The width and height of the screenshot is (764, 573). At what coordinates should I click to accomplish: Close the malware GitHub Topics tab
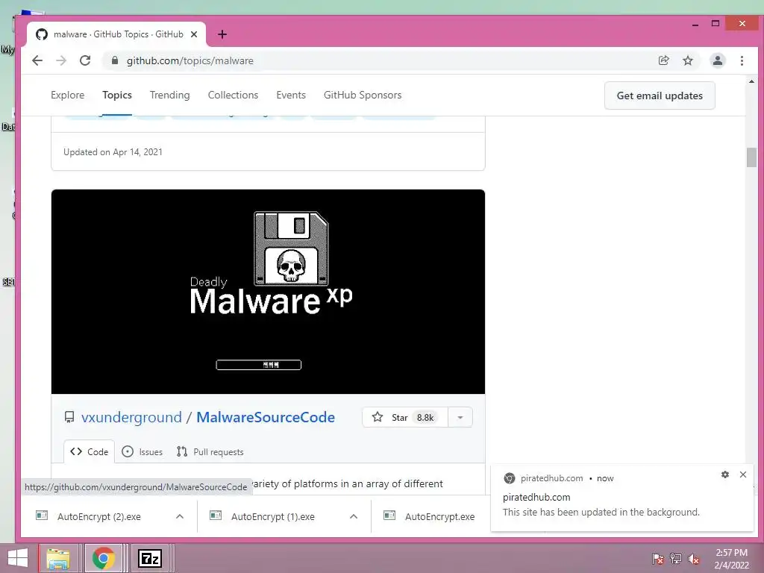coord(194,34)
